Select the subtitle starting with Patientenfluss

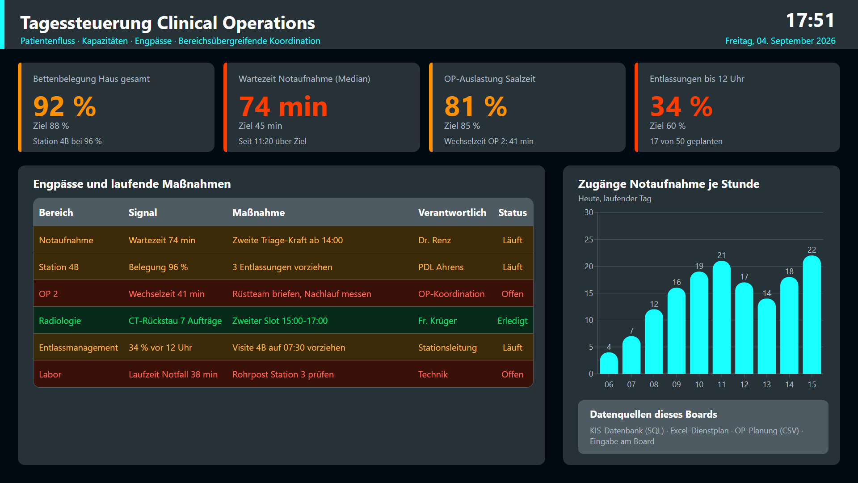pyautogui.click(x=170, y=41)
